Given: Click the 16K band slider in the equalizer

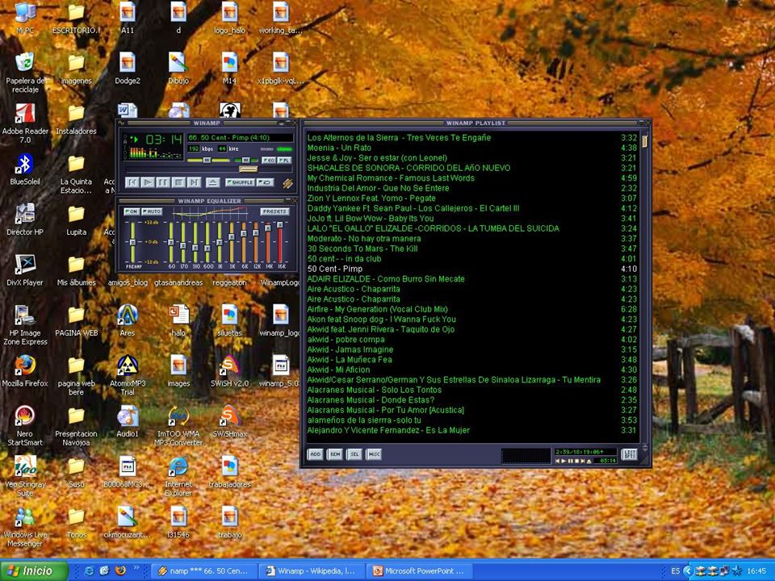Looking at the screenshot, I should coord(280,242).
